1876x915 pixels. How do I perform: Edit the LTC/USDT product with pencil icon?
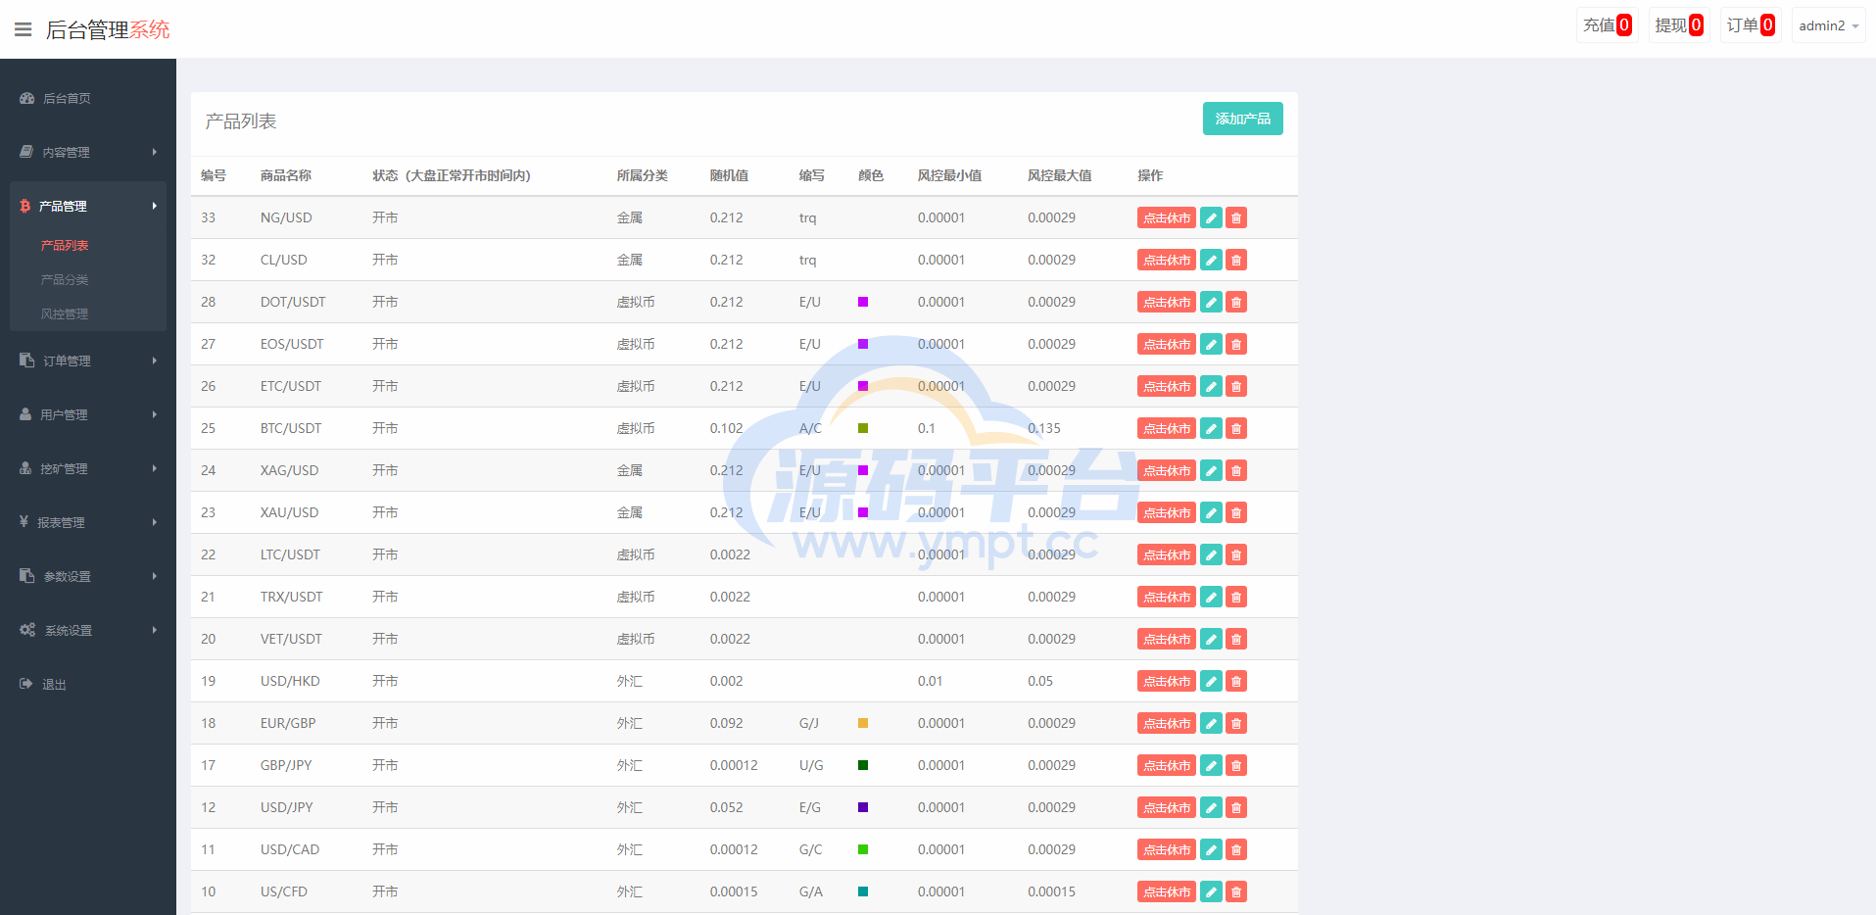pyautogui.click(x=1211, y=554)
